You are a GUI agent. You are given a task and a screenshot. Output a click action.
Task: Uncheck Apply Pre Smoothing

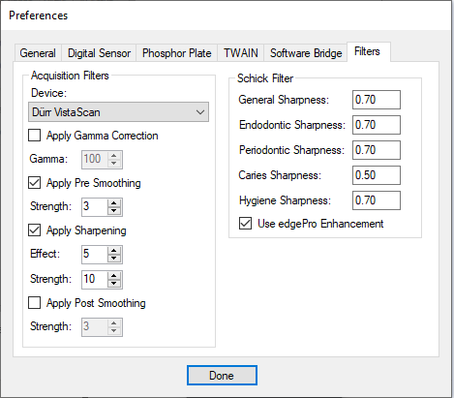(x=34, y=183)
